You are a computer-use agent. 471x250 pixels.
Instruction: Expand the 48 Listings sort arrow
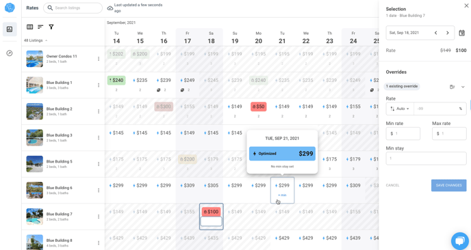pyautogui.click(x=47, y=40)
